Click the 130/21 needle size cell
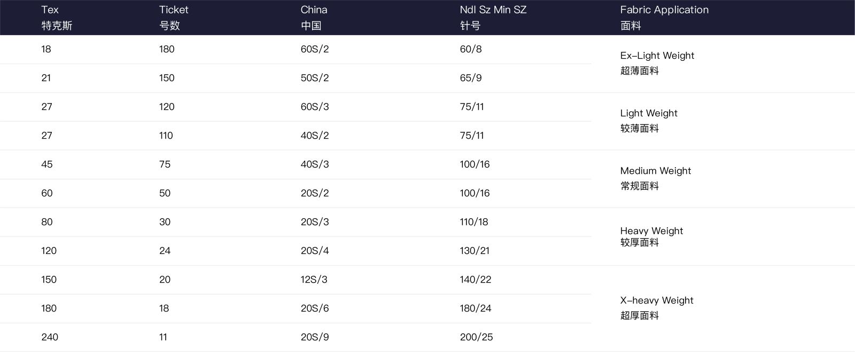 pyautogui.click(x=475, y=251)
